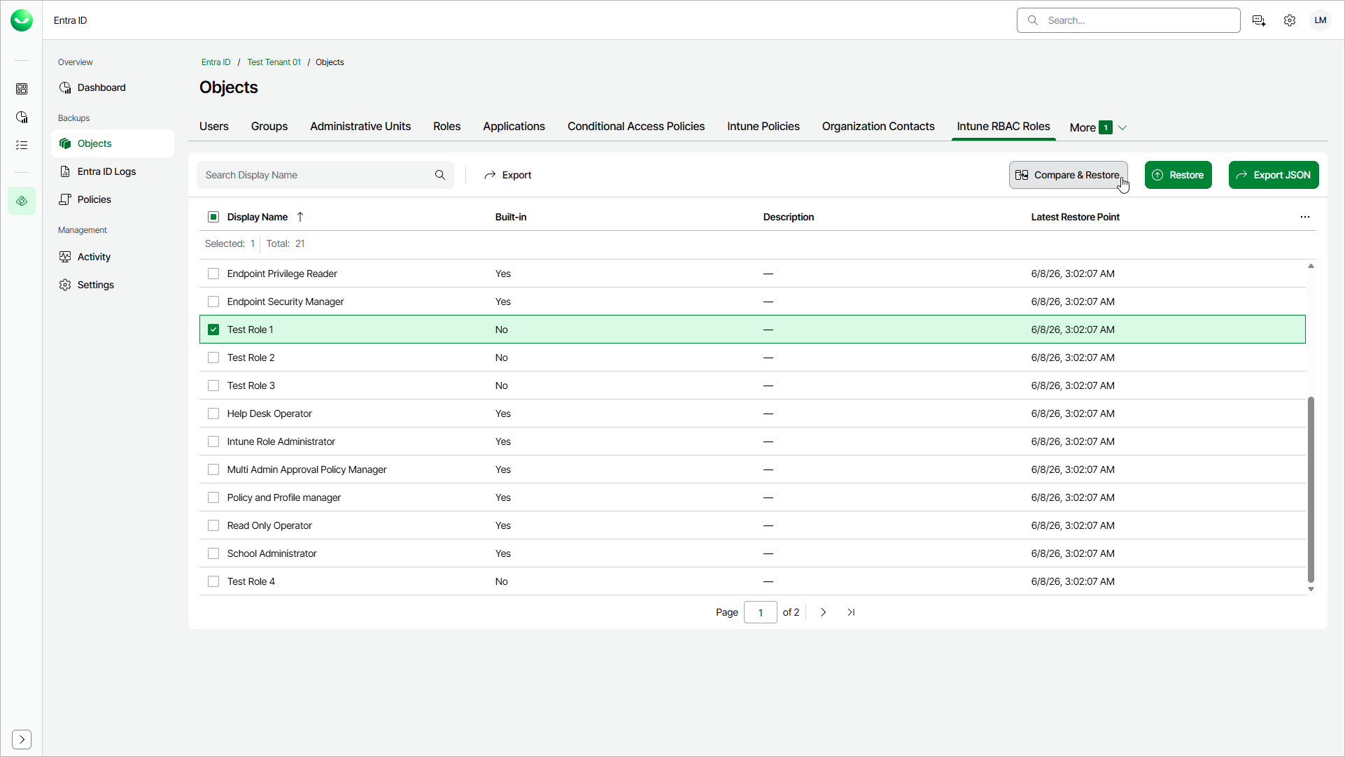Screen dimensions: 1345x757
Task: Click the Compare & Restore button
Action: point(1068,175)
